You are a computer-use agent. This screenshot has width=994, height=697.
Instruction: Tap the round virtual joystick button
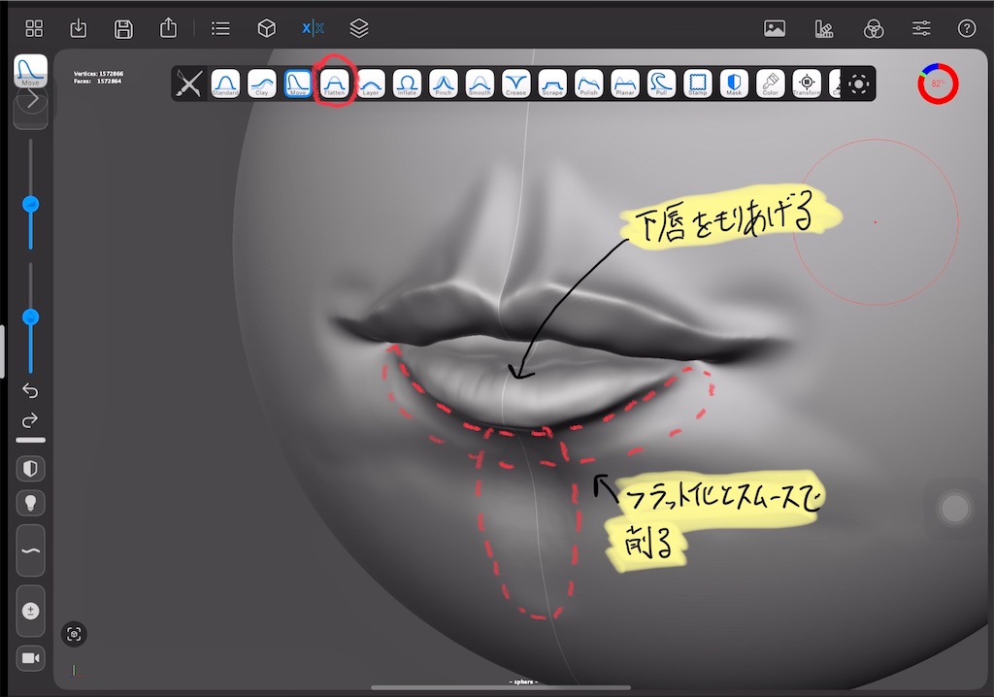(955, 509)
